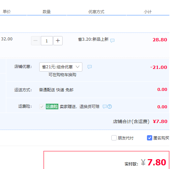Click the chevron arrow of 店铺优惠 dropdown
172x169 pixels.
pyautogui.click(x=77, y=67)
